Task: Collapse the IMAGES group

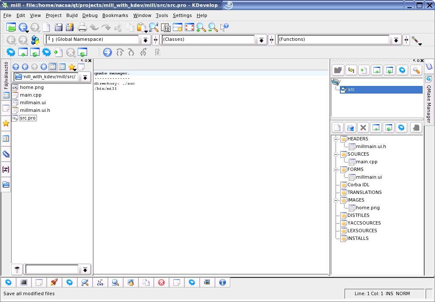Action: 336,200
